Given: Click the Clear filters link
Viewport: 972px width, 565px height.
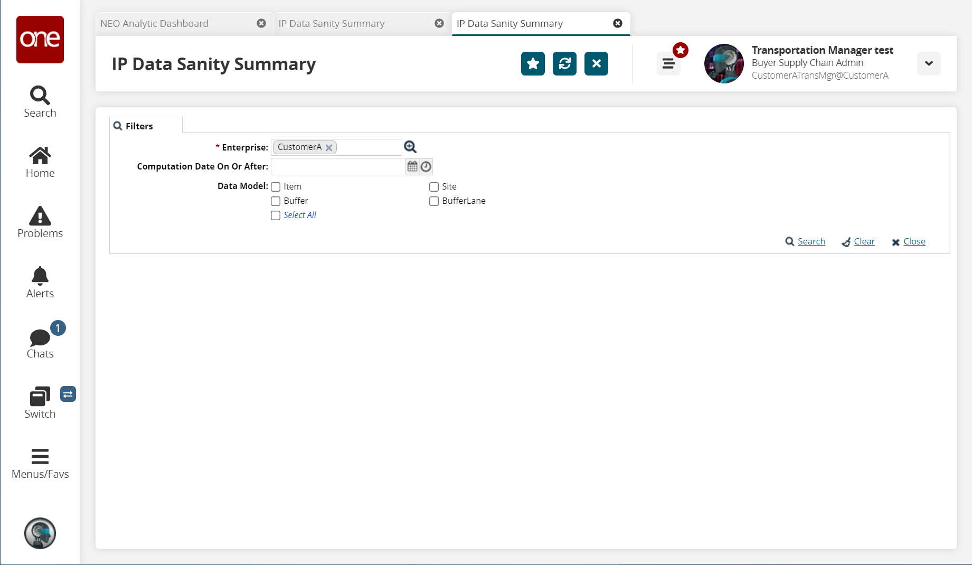Looking at the screenshot, I should click(864, 241).
